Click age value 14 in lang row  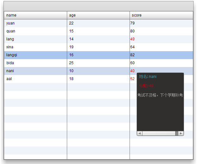click(71, 39)
